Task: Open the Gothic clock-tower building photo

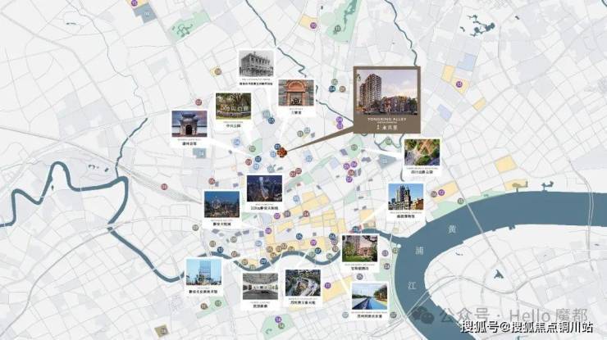Action: [x=405, y=197]
